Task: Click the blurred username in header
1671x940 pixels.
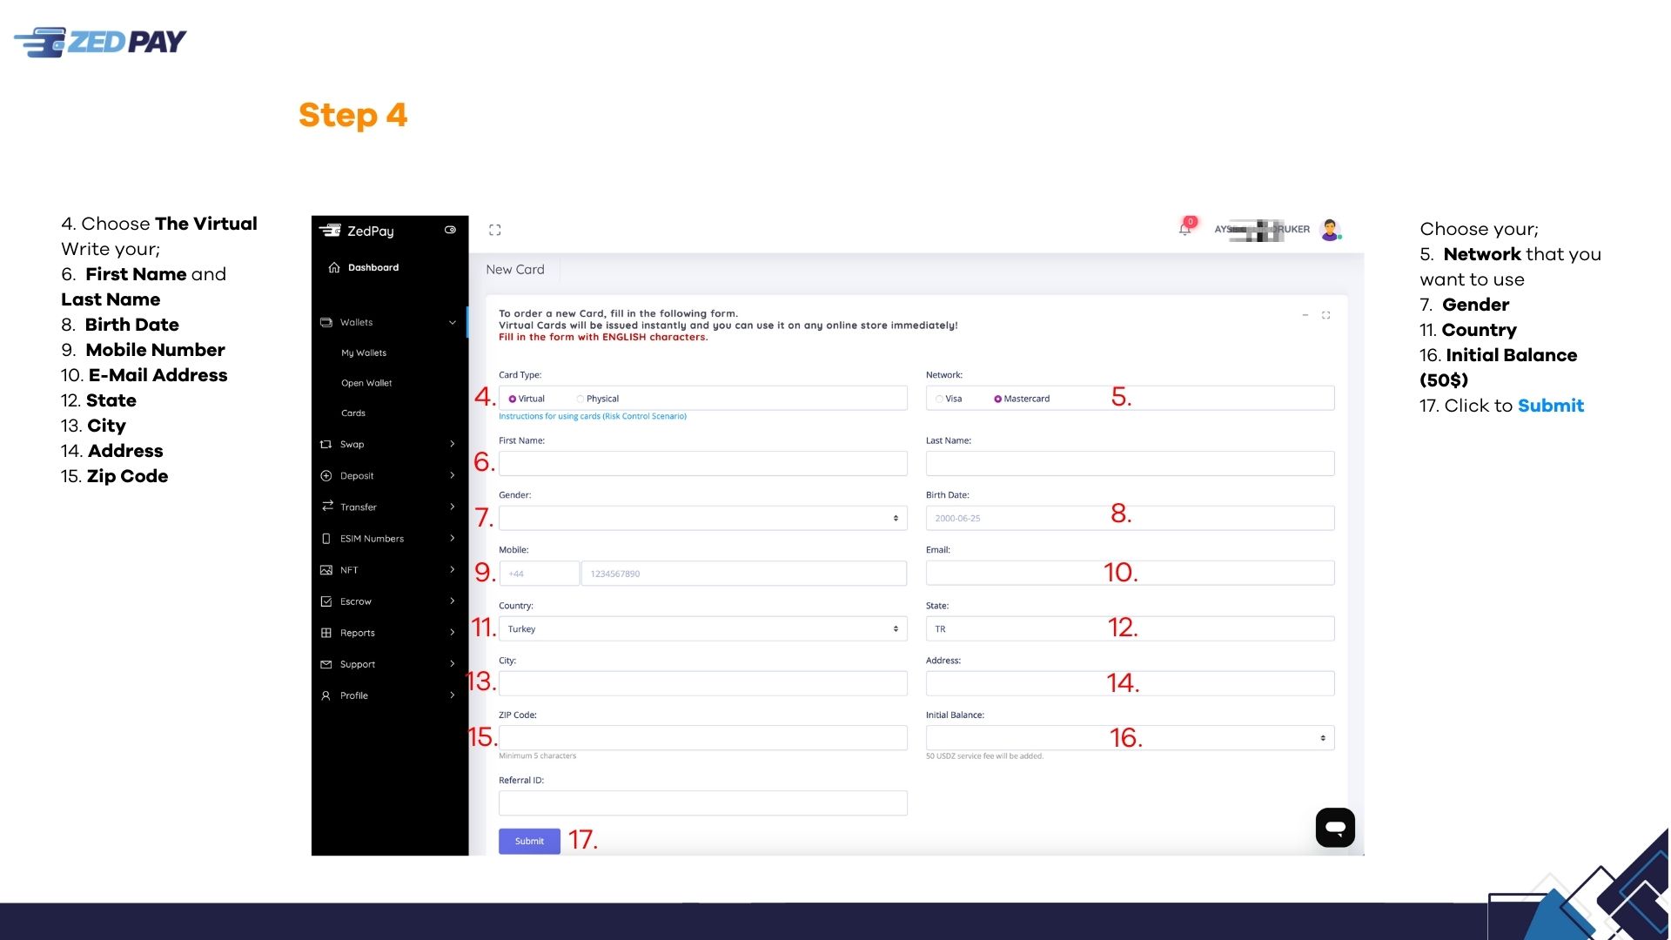Action: tap(1262, 230)
